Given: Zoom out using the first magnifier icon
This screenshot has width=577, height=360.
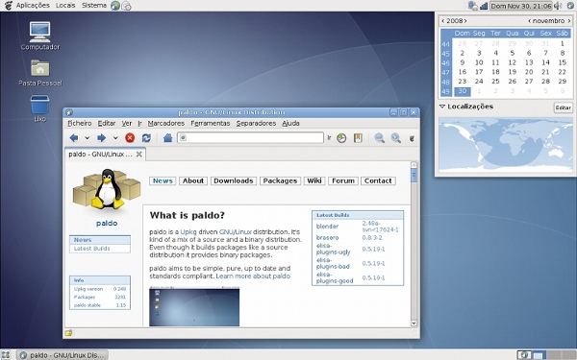Looking at the screenshot, I should point(380,137).
